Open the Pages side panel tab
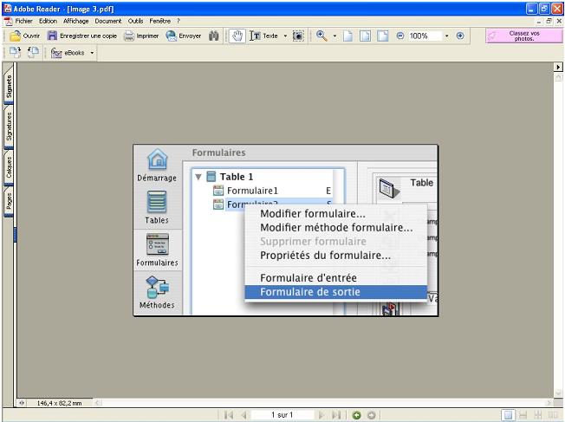The height and width of the screenshot is (422, 565). click(x=9, y=202)
